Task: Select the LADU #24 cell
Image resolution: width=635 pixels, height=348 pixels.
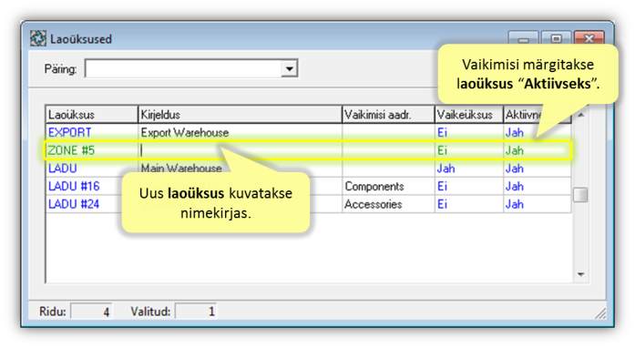Action: [x=91, y=204]
